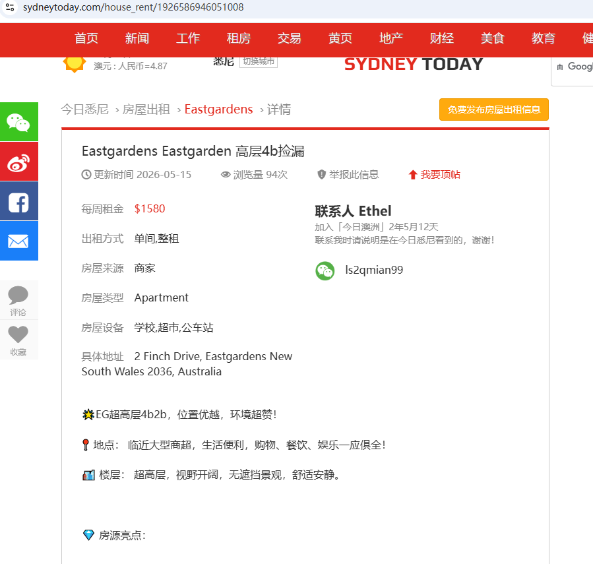
Task: Click the Apartment property type value
Action: coord(161,298)
